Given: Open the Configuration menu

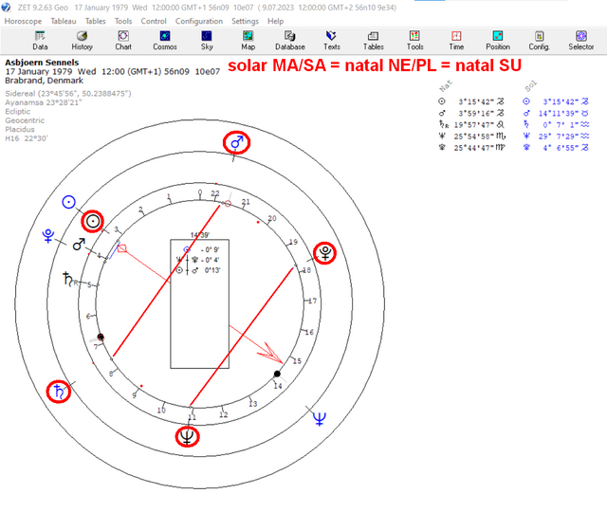Looking at the screenshot, I should [199, 21].
